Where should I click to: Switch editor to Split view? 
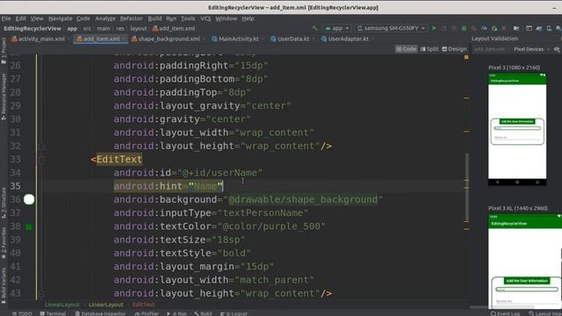pyautogui.click(x=429, y=49)
